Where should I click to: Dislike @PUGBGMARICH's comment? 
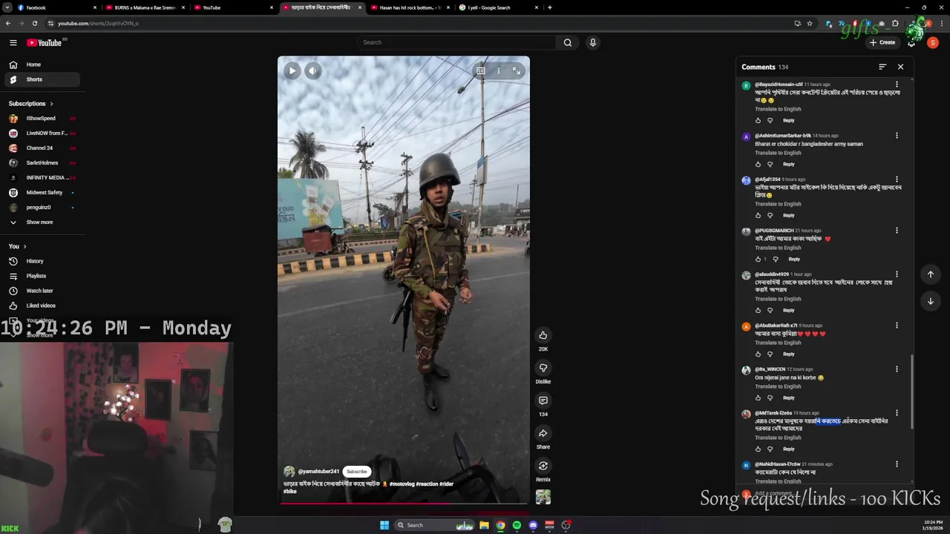[776, 259]
